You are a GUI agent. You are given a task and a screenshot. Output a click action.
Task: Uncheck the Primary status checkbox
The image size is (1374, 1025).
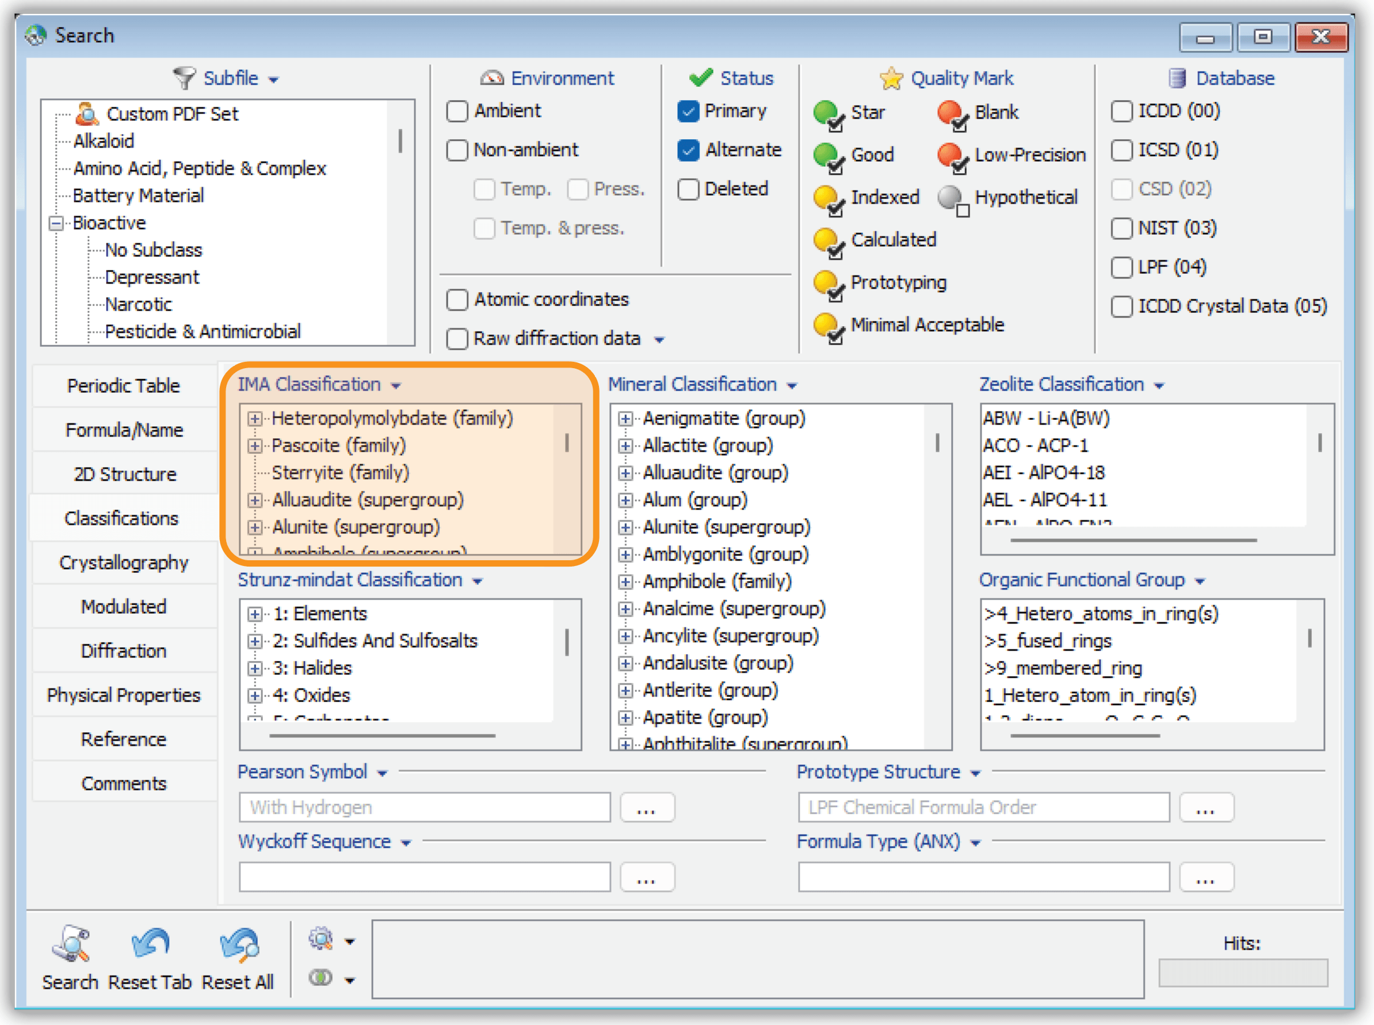point(688,111)
